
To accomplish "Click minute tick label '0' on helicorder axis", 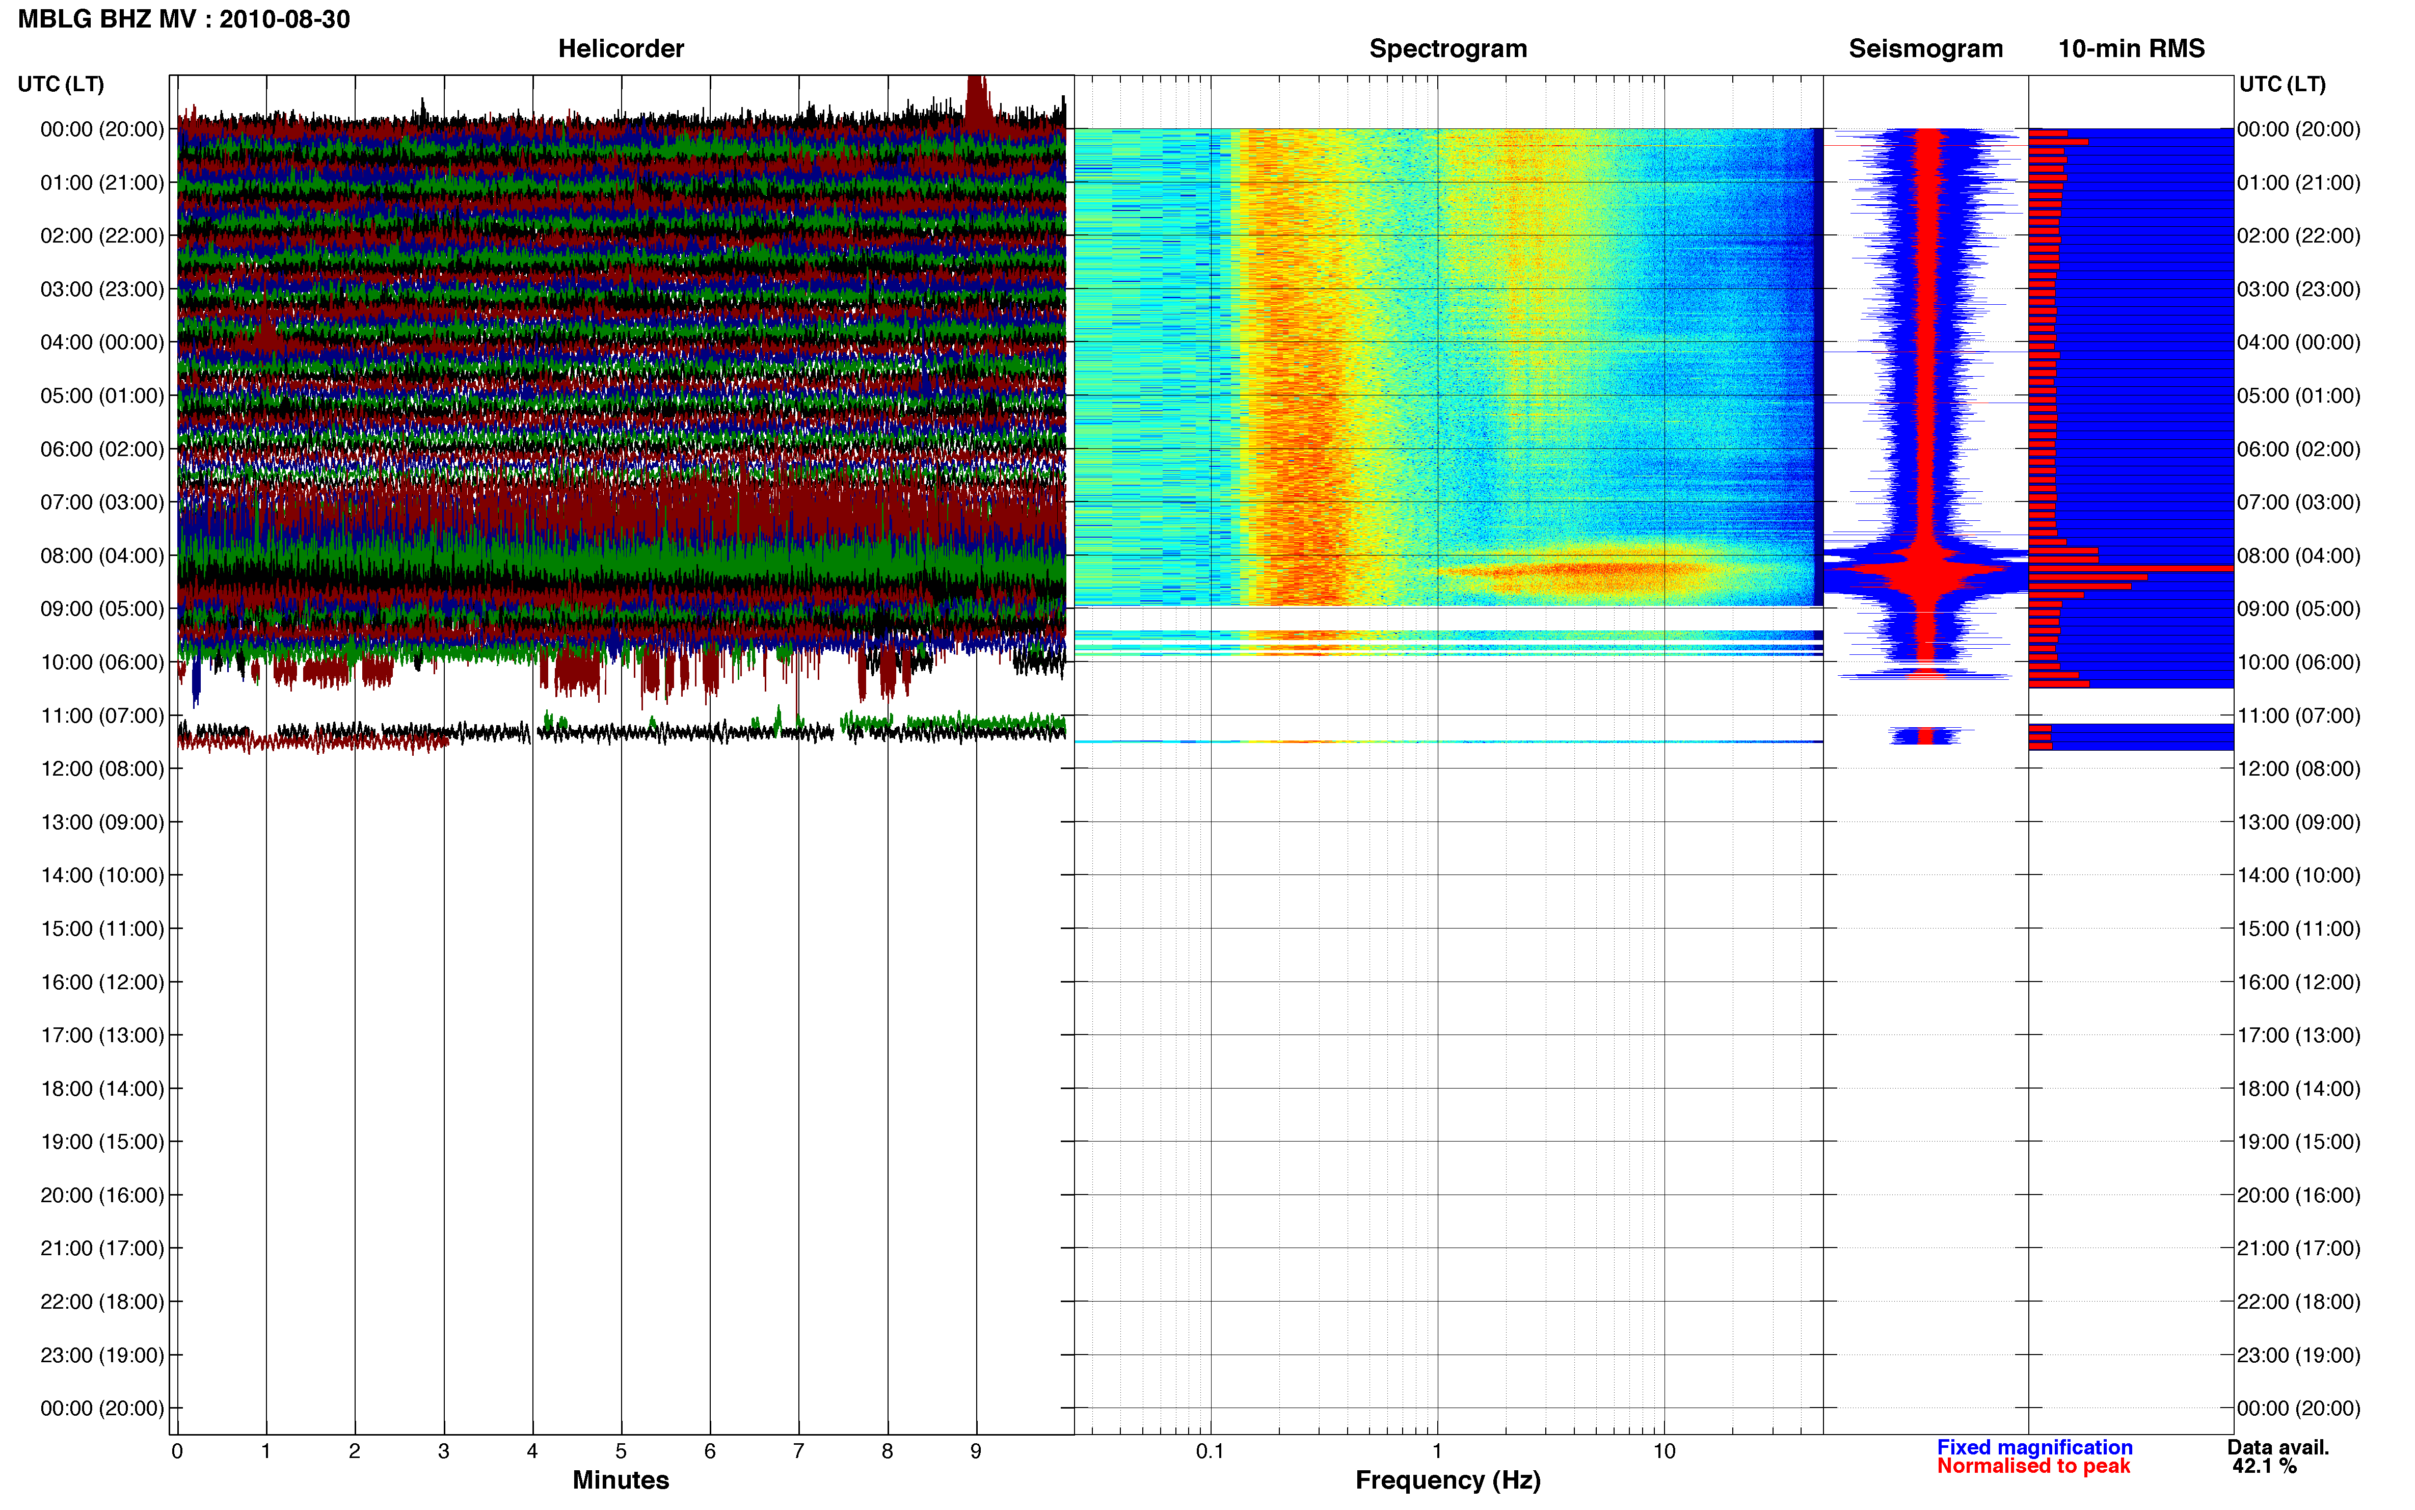I will pos(177,1451).
